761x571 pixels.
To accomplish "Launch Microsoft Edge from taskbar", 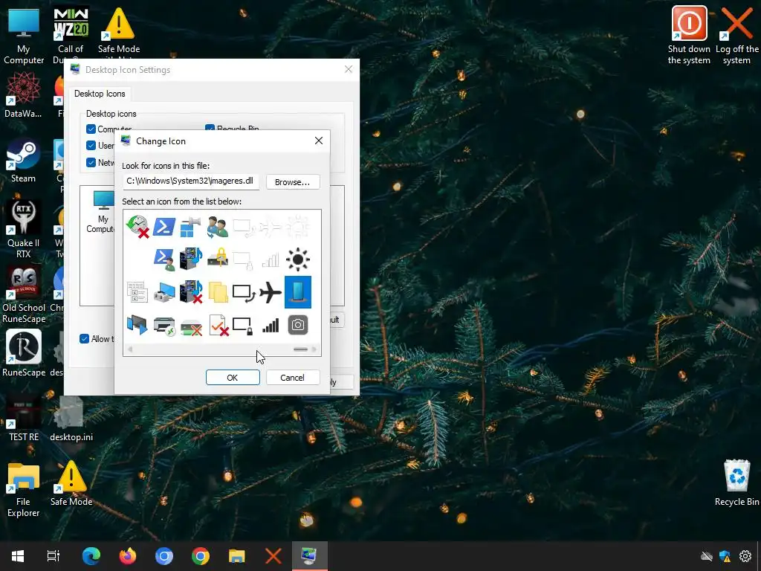I will 91,556.
